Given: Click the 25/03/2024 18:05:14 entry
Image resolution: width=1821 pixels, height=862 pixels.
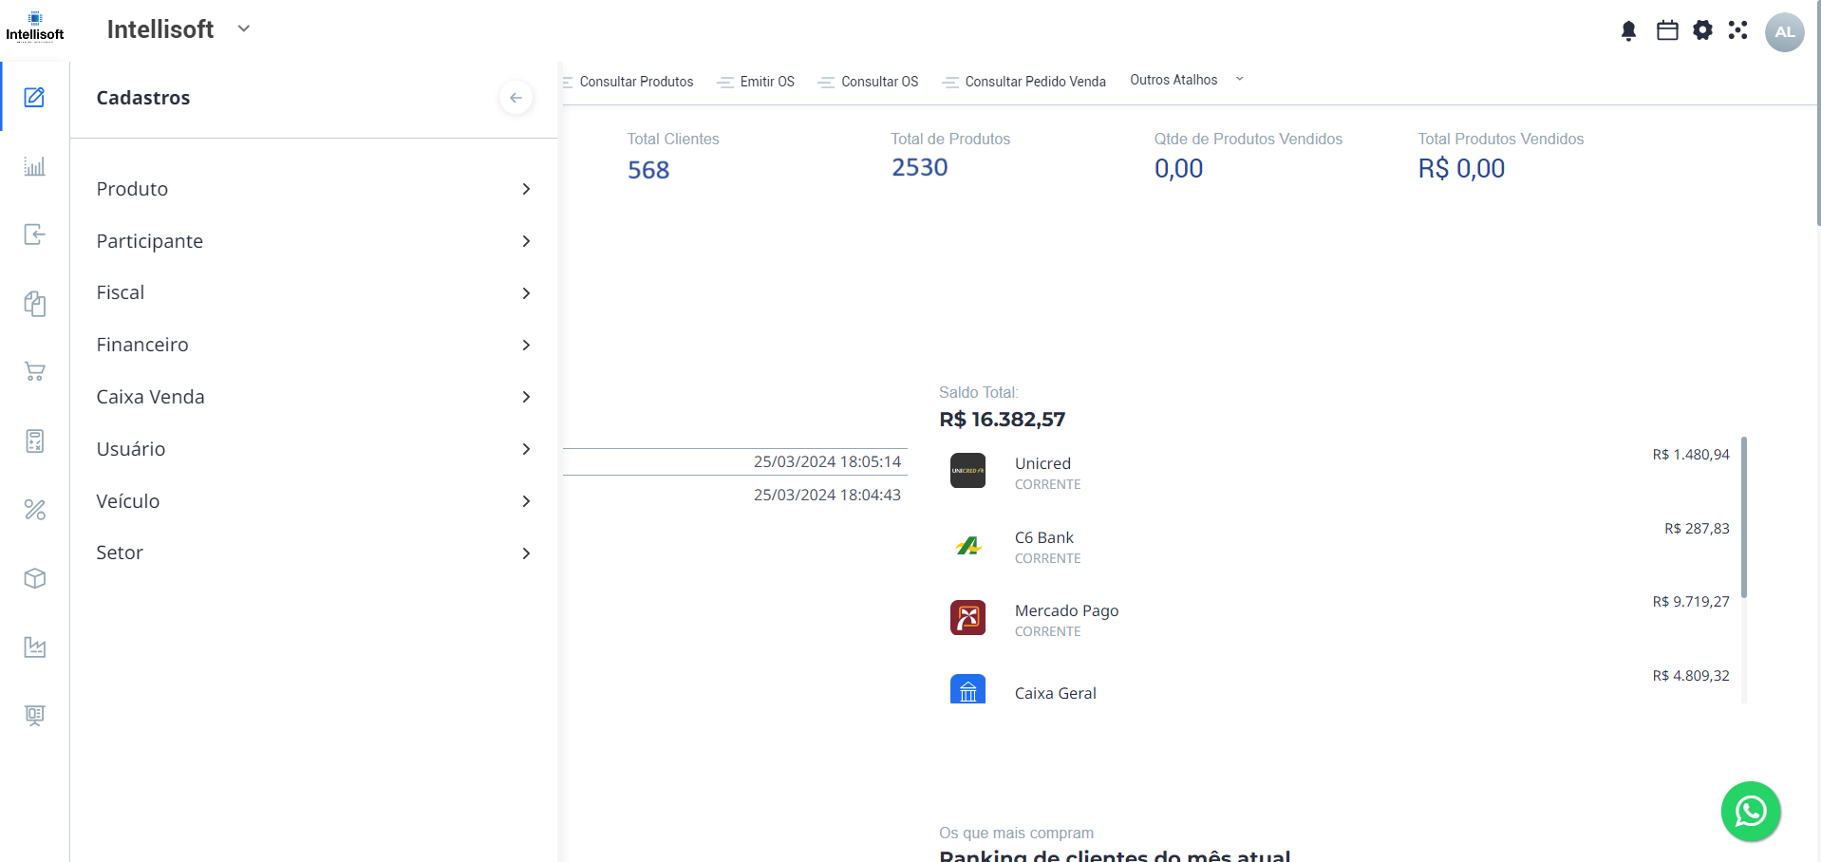Looking at the screenshot, I should pos(827,461).
